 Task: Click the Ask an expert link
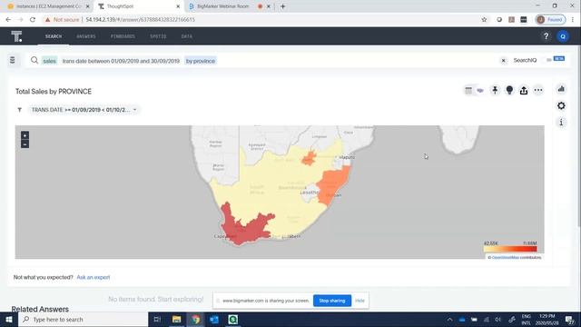[x=94, y=277]
